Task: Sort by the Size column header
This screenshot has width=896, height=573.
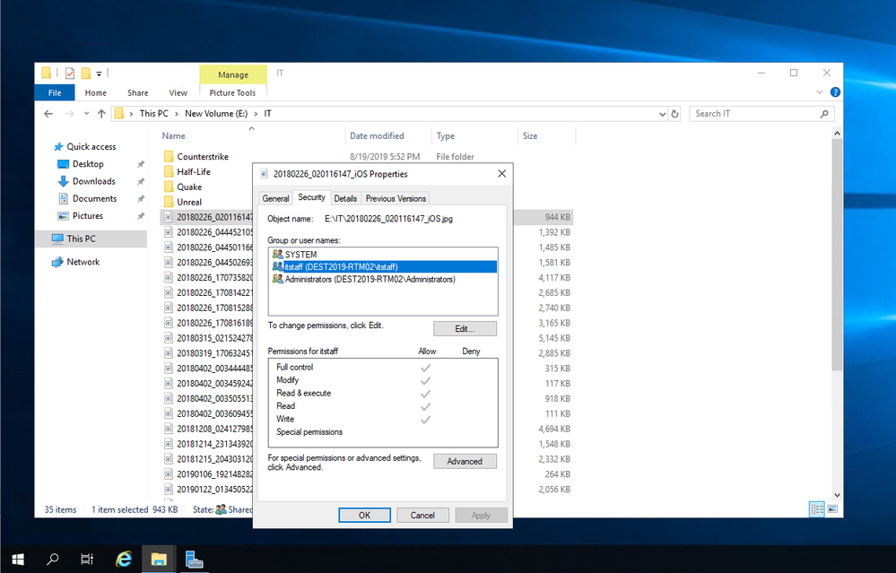Action: pyautogui.click(x=530, y=136)
